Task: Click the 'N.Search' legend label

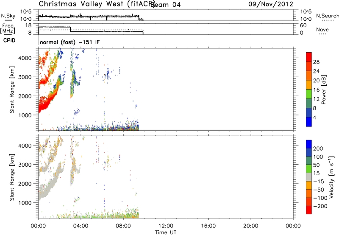Action: (328, 16)
